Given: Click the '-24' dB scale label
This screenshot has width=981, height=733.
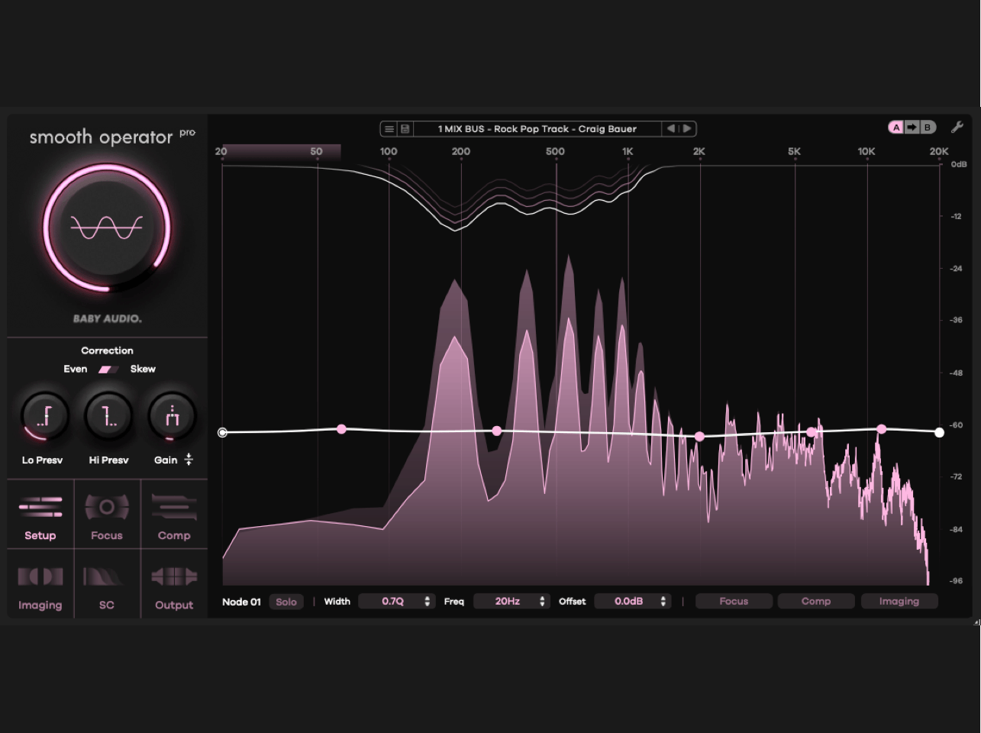Looking at the screenshot, I should pos(956,269).
